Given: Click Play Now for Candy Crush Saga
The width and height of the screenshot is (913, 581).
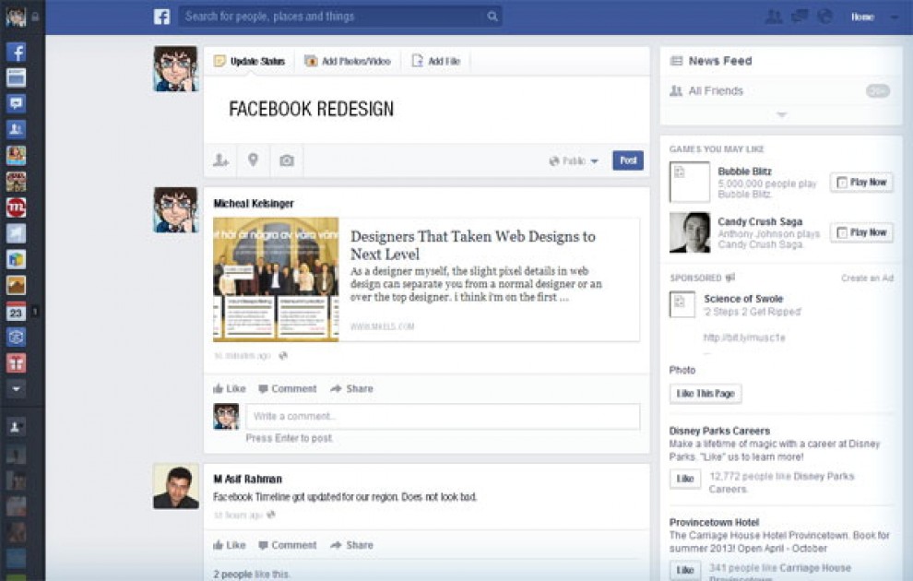Looking at the screenshot, I should click(861, 233).
